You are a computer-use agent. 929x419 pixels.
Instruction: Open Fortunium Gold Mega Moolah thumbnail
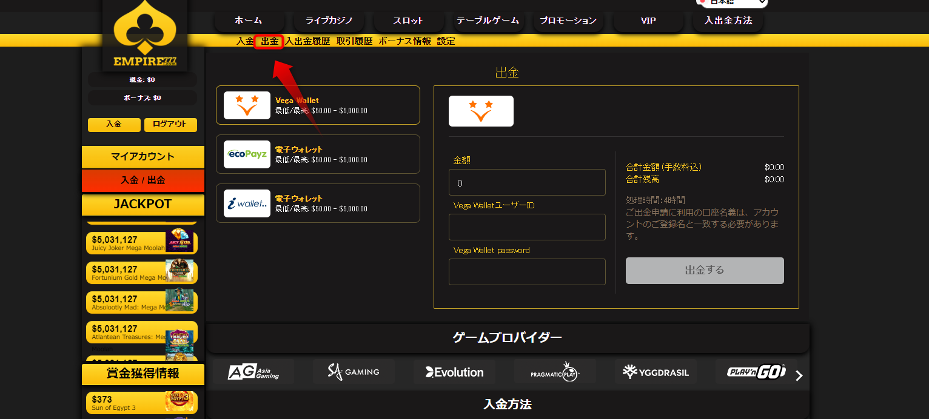tap(179, 271)
